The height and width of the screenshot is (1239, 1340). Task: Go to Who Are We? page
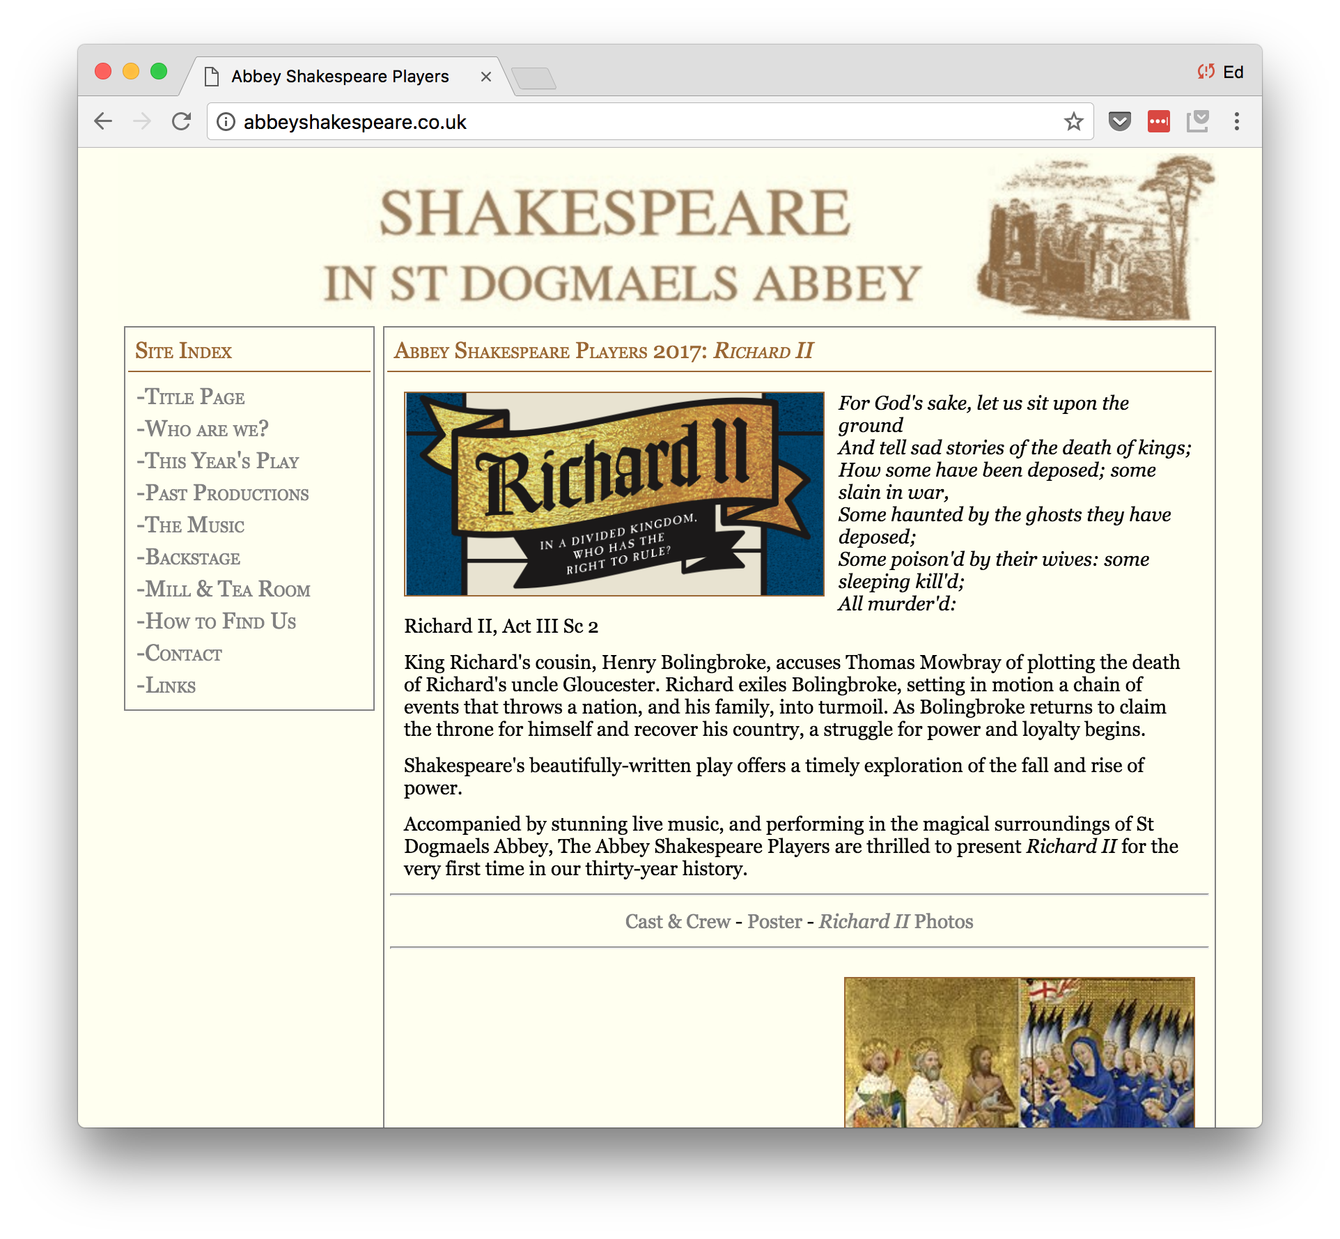point(205,429)
